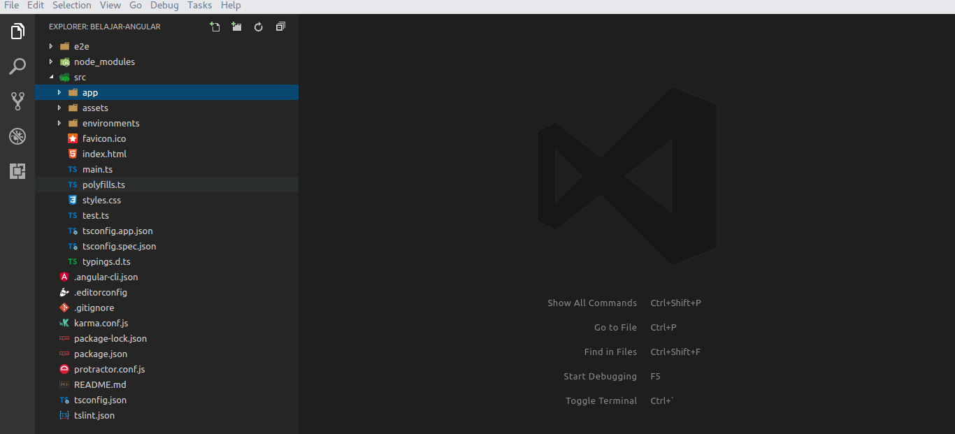
Task: Expand the e2e folder arrow
Action: pyautogui.click(x=50, y=46)
